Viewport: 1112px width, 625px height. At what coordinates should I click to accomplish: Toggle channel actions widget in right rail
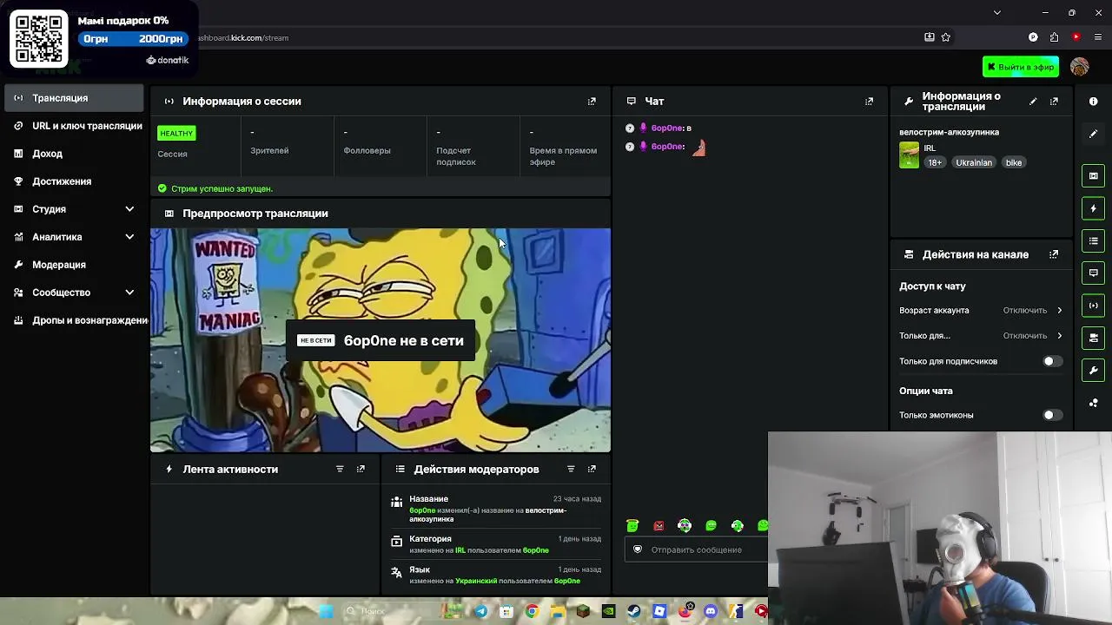[1093, 338]
